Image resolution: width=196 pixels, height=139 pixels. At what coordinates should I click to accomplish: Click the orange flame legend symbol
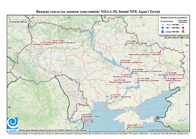coord(183,31)
